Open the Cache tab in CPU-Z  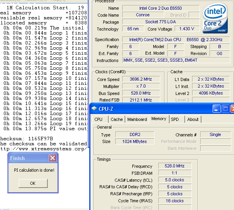pyautogui.click(x=117, y=119)
